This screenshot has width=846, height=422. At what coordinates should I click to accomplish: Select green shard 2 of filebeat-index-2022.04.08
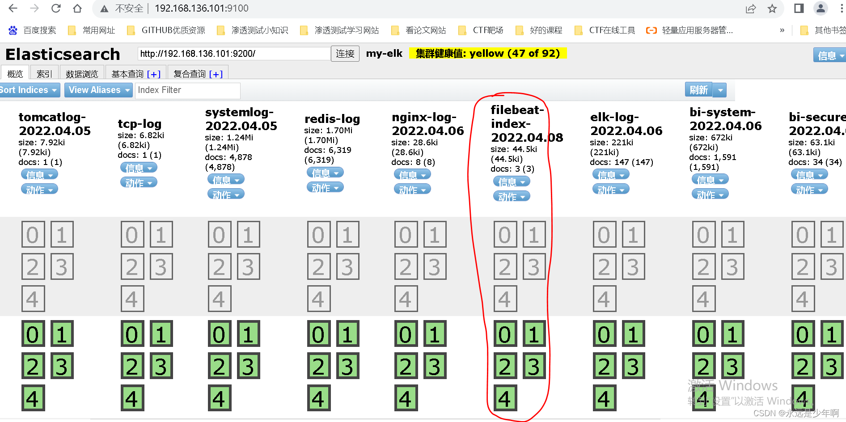(x=505, y=366)
